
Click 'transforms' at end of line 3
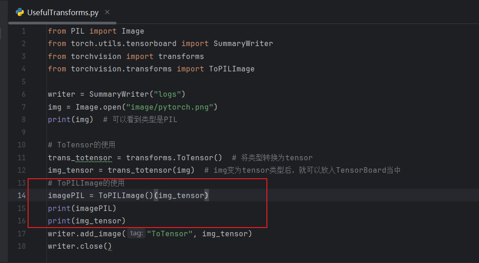click(181, 57)
